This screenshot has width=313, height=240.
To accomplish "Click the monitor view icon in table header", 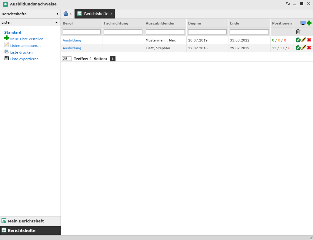I will (x=303, y=23).
